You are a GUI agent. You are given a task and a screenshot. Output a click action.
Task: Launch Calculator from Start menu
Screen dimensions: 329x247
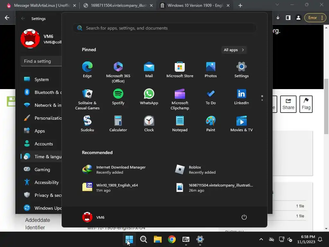pos(118,124)
